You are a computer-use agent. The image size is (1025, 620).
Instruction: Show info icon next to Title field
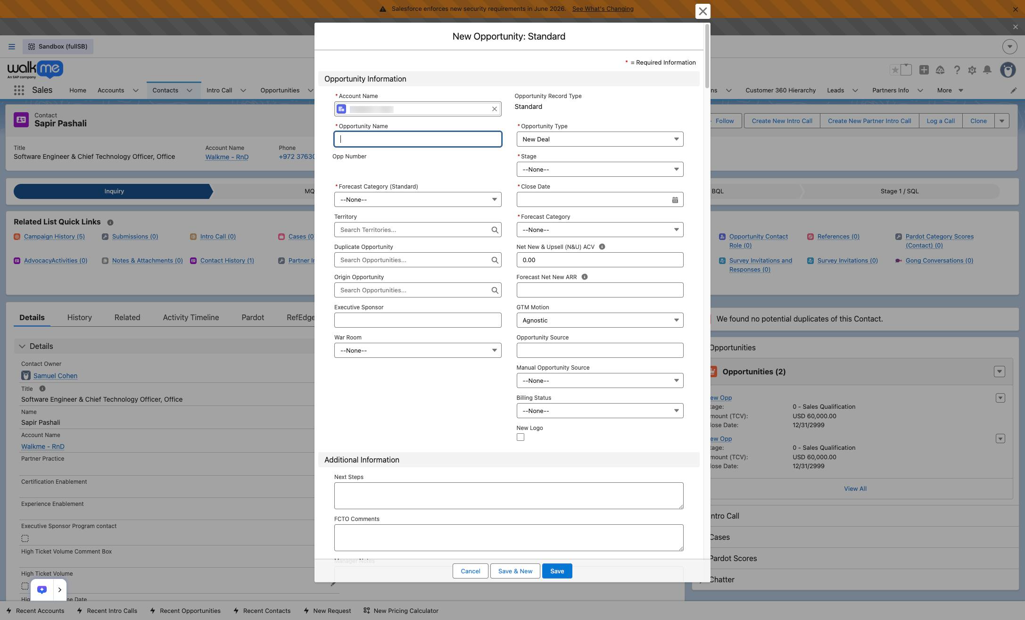42,389
